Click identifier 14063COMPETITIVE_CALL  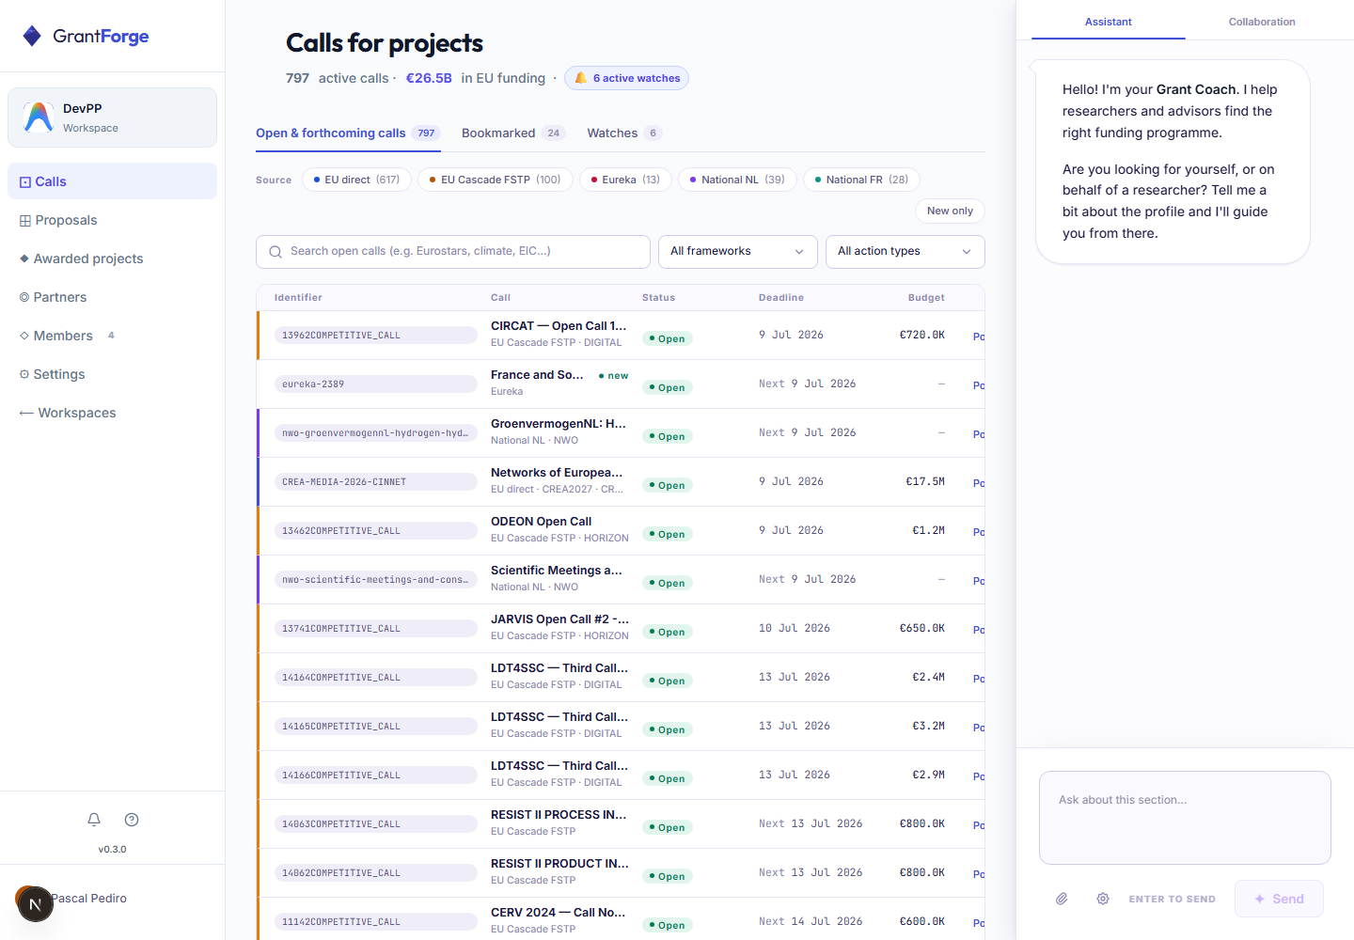[x=375, y=824]
